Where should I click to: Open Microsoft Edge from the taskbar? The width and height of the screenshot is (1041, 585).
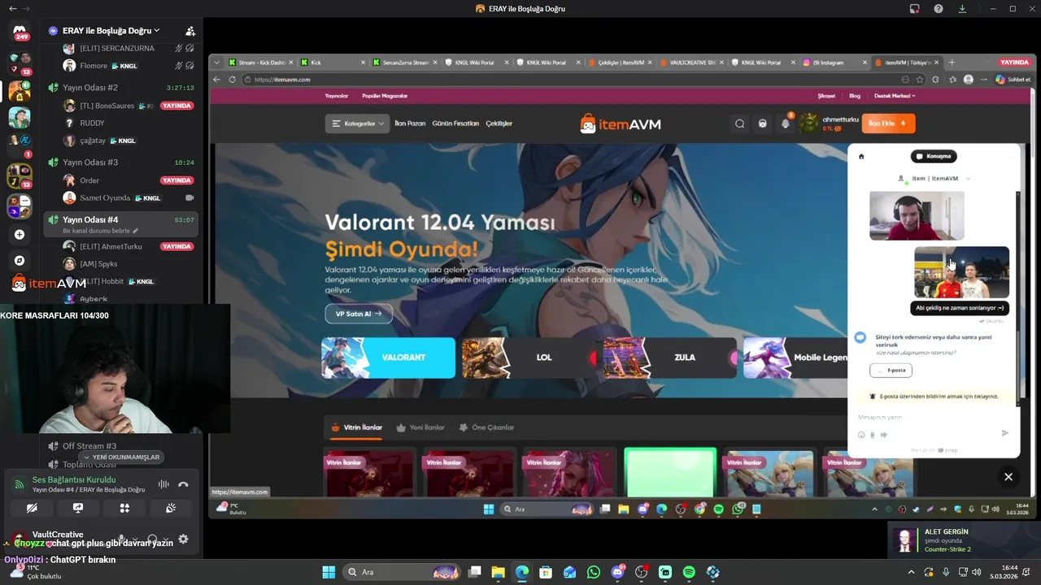(521, 572)
